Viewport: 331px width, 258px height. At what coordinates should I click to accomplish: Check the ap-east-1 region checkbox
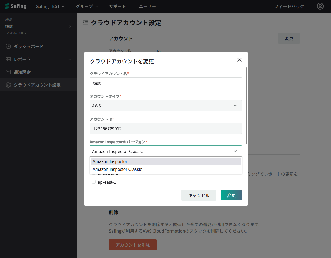(94, 182)
